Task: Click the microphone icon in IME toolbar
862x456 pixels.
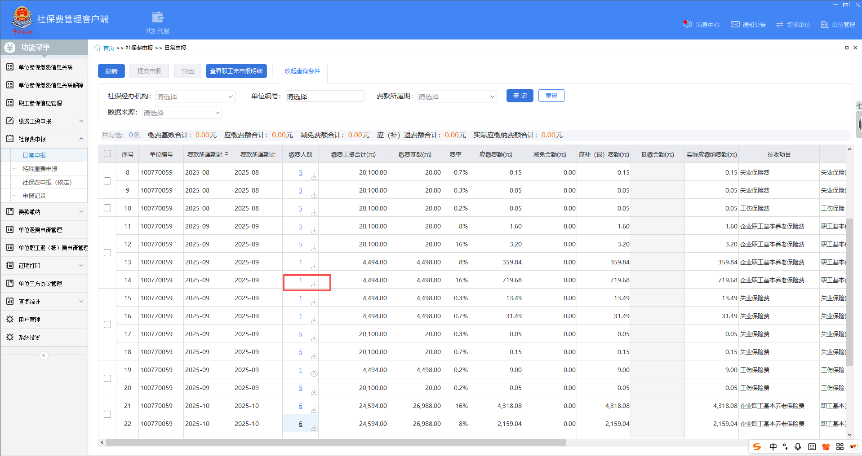Action: (798, 447)
